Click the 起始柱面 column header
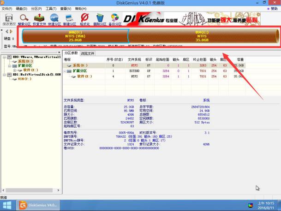The image size is (281, 211). coord(162,59)
